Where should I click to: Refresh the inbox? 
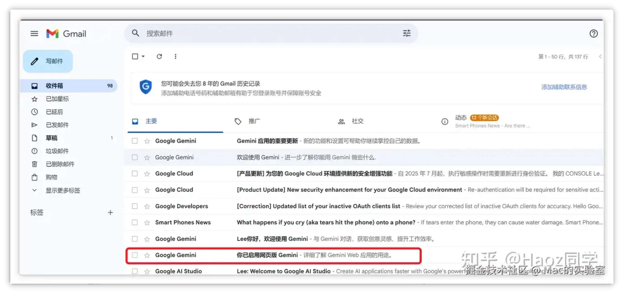tap(159, 56)
